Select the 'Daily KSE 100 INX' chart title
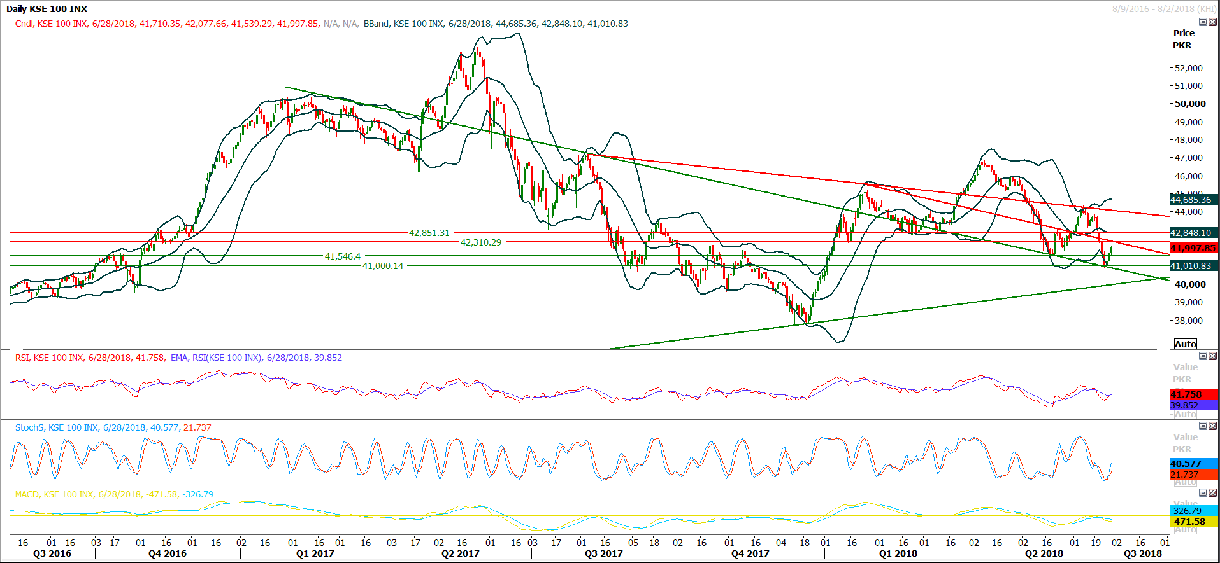The width and height of the screenshot is (1220, 563). coord(47,9)
